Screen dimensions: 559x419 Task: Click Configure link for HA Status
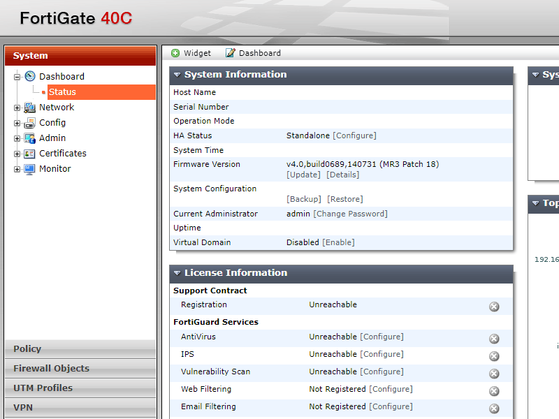355,135
